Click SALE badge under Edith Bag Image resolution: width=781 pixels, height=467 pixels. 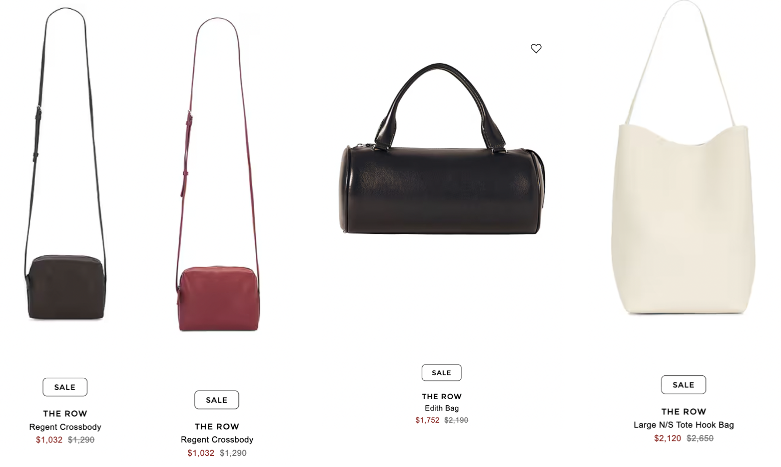(x=442, y=373)
